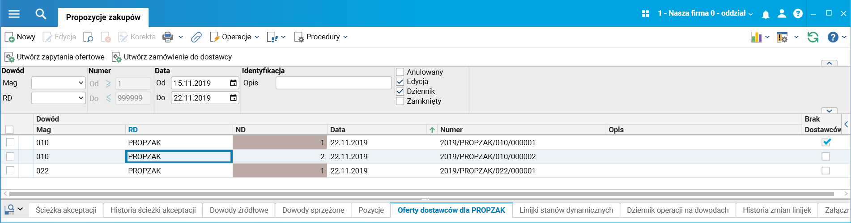Click the Korekta toolbar button

(137, 37)
